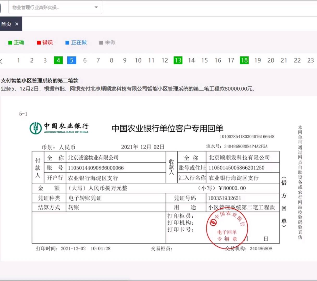
Task: Open completed question 13
Action: click(x=178, y=60)
